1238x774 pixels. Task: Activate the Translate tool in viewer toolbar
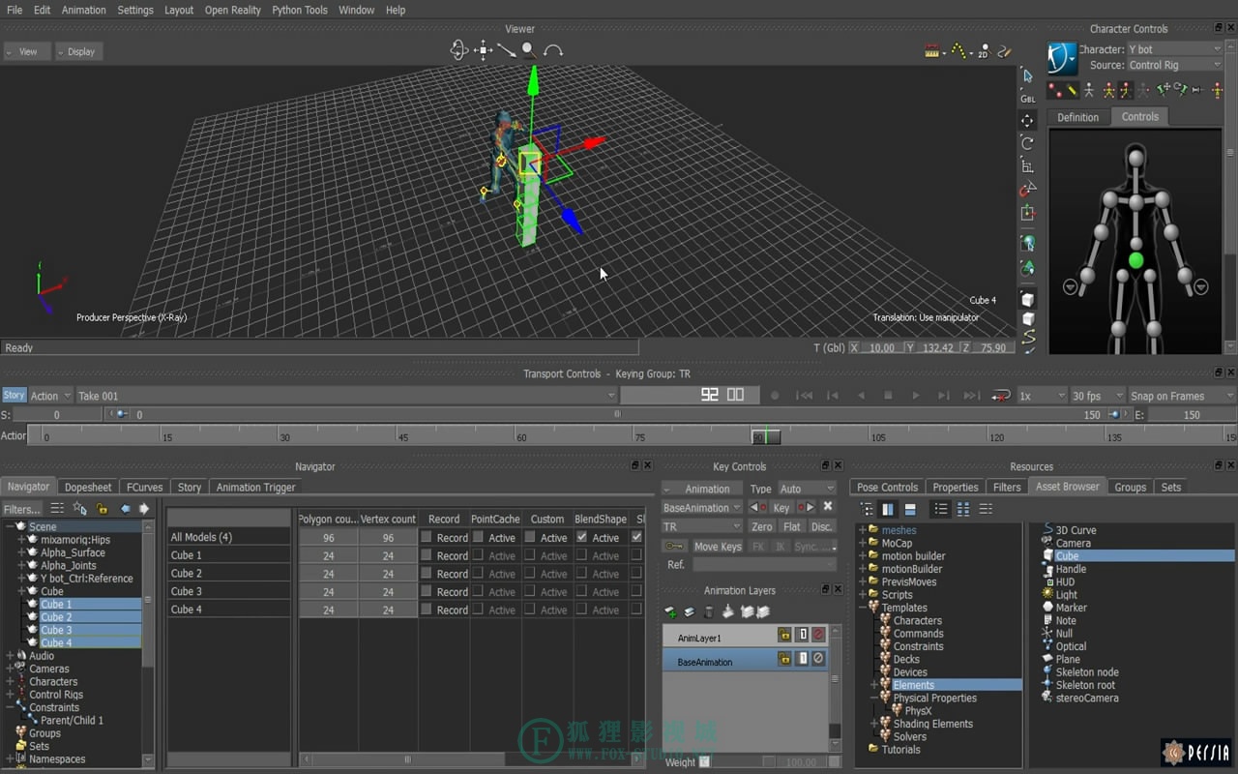pos(1027,120)
